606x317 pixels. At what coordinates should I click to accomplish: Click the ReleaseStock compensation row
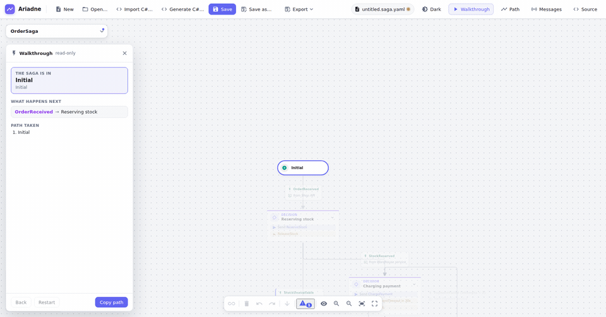click(x=303, y=234)
